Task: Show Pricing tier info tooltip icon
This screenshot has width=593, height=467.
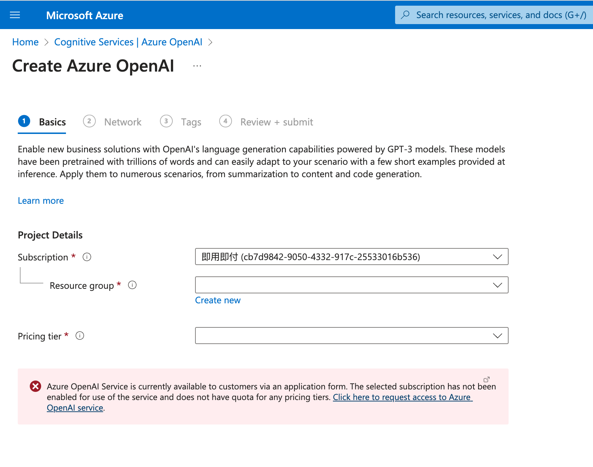Action: coord(80,336)
